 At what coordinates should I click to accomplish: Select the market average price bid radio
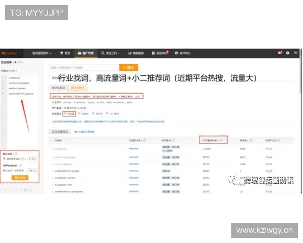tap(4, 158)
